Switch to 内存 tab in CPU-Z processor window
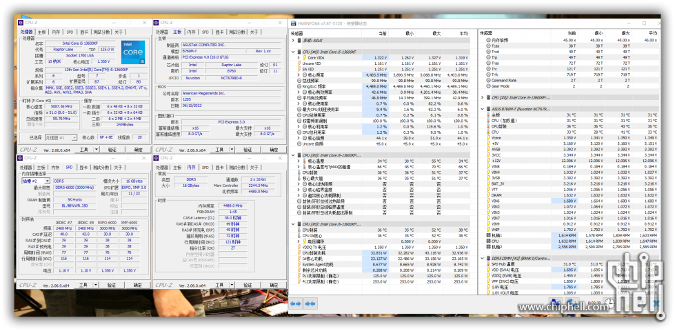675x331 pixels. point(56,32)
